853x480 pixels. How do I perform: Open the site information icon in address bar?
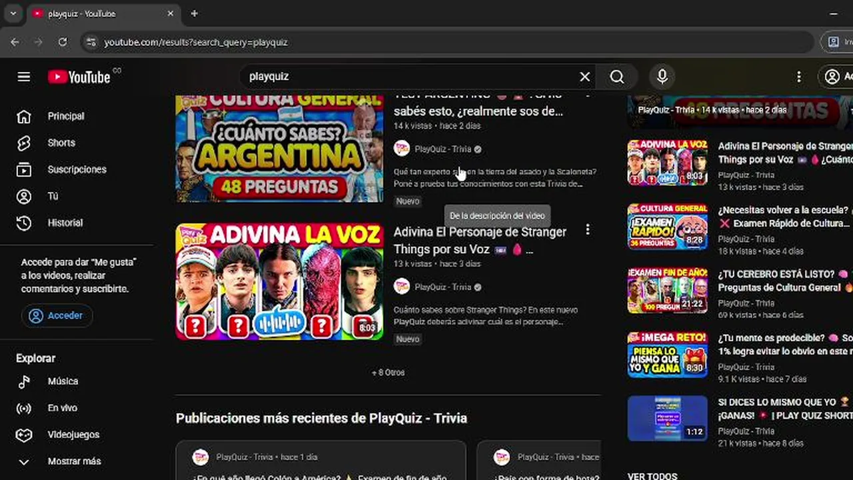[x=91, y=42]
